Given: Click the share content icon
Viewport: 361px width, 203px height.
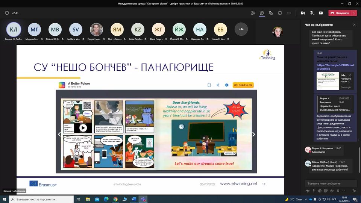Looking at the screenshot, I should coord(320,13).
